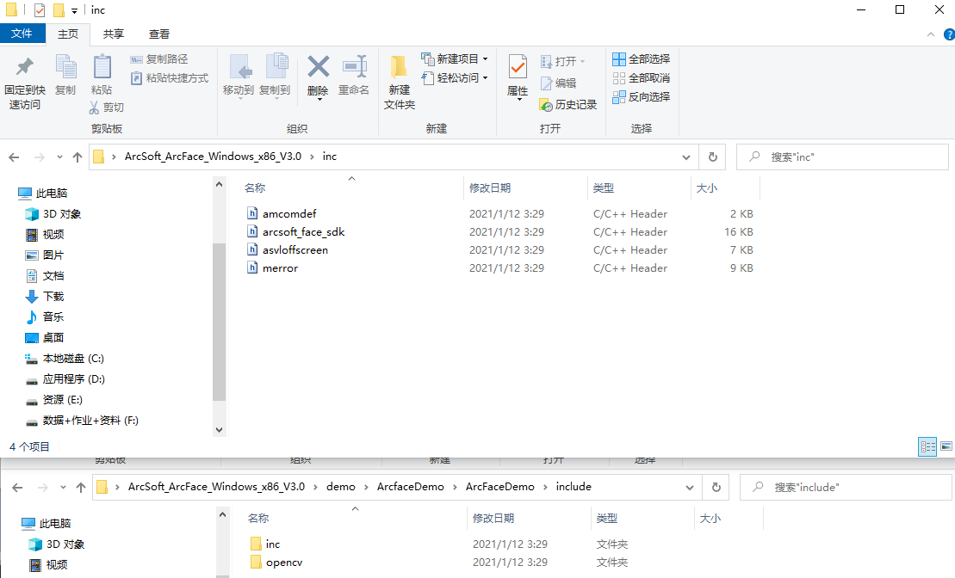Refresh the inc folder view
The height and width of the screenshot is (578, 955).
point(714,157)
